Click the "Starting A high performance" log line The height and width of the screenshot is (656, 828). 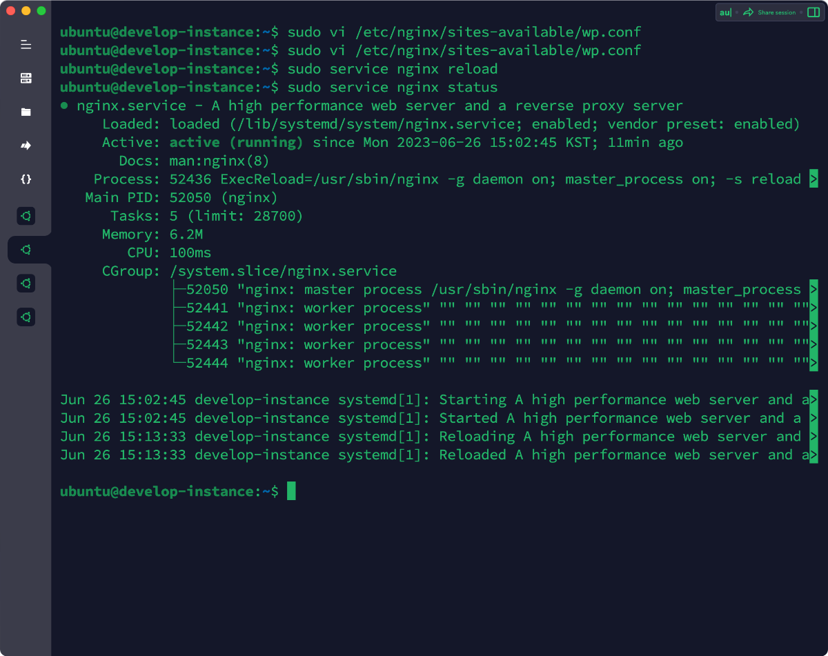click(x=439, y=400)
